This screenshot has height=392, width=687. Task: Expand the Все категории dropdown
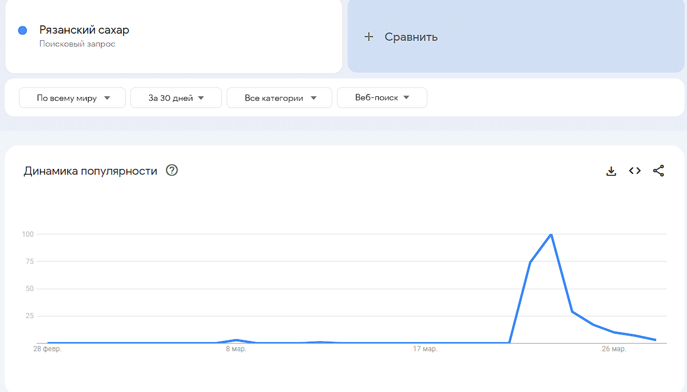point(279,98)
